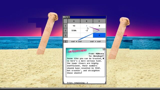Click cell A1 containing 13
The width and height of the screenshot is (160, 90).
tap(74, 26)
